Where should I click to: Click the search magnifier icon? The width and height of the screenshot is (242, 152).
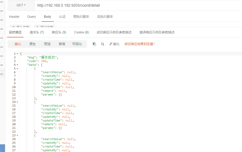click(102, 44)
